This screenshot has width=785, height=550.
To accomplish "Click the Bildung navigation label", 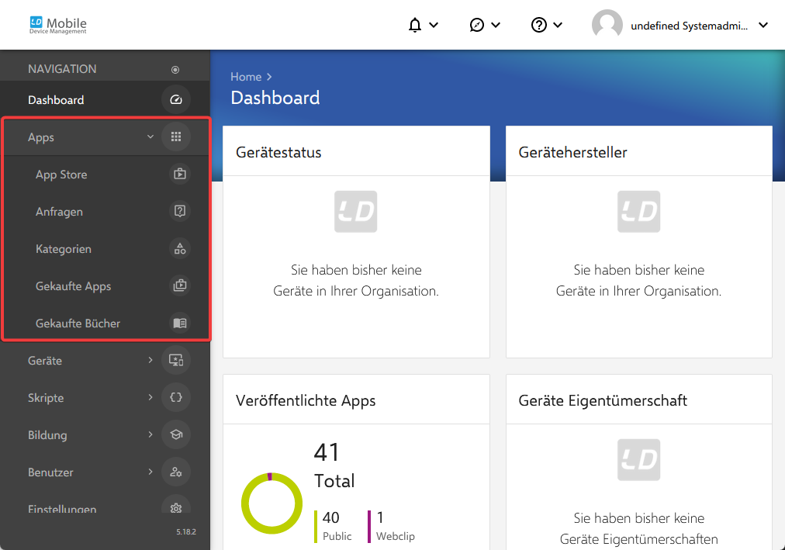I will tap(47, 435).
